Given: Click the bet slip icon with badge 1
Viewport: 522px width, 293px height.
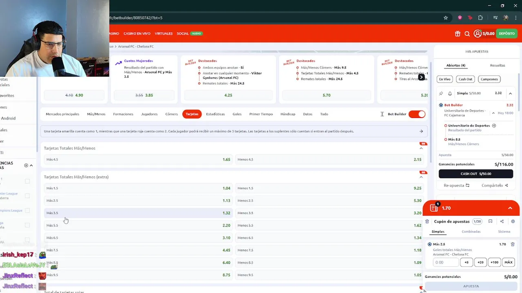Looking at the screenshot, I should pos(434,208).
